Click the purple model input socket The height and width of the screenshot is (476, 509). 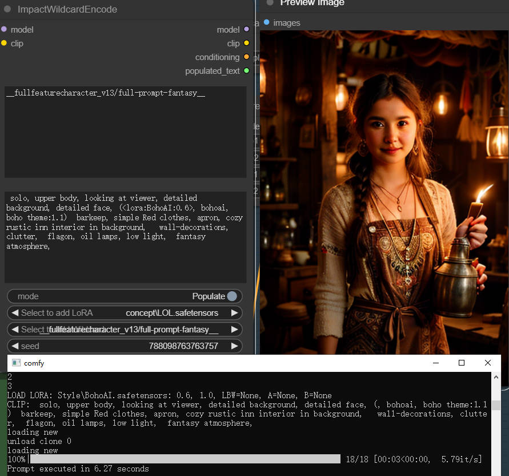point(6,29)
